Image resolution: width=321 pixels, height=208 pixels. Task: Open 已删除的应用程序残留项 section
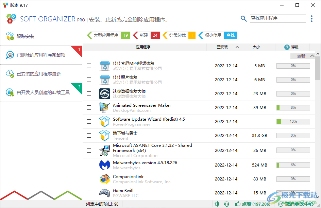pos(41,55)
